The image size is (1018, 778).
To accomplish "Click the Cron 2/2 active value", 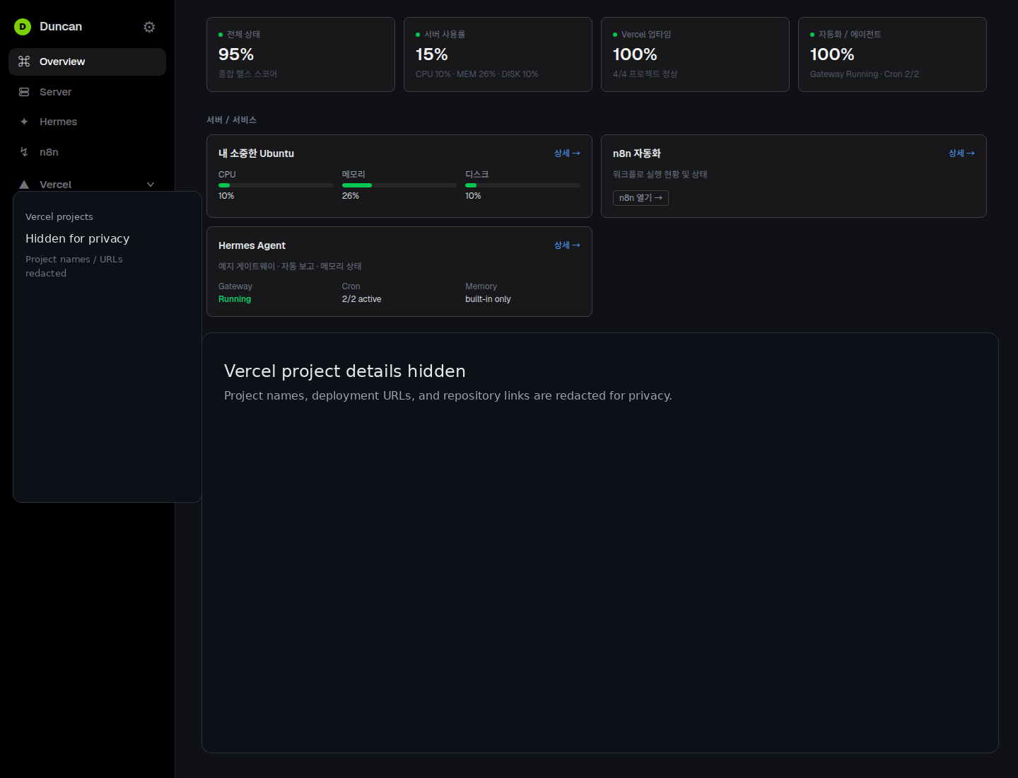I will click(361, 299).
